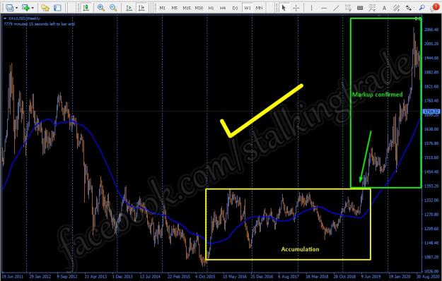Open the star-folder Navigator icon
Screen dimensions: 442x281
[45, 8]
